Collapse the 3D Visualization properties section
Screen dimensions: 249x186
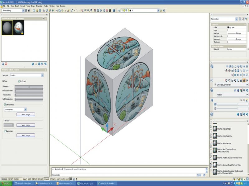(245, 46)
